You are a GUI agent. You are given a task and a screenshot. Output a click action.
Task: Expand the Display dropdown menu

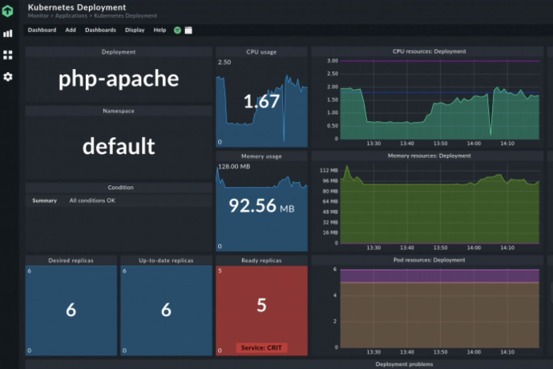coord(135,30)
